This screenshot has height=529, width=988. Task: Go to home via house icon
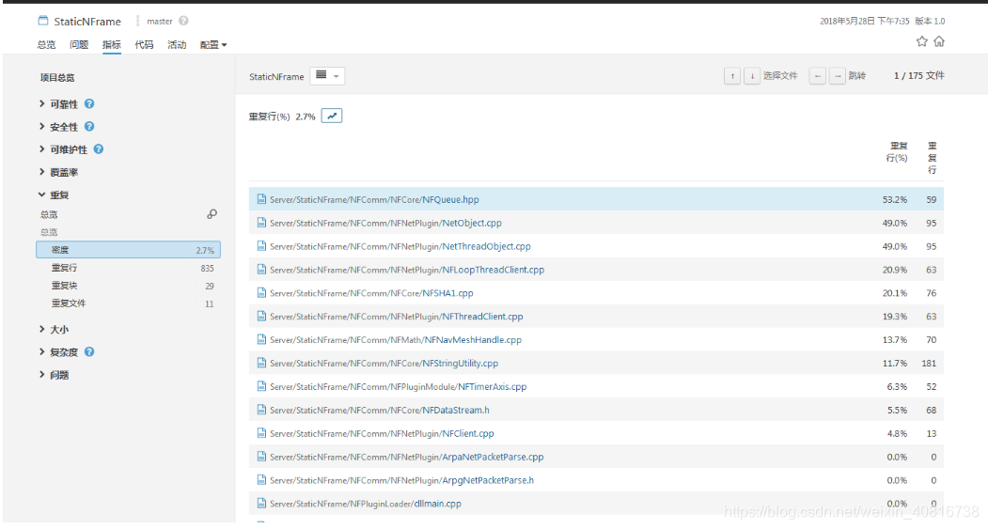[x=939, y=41]
